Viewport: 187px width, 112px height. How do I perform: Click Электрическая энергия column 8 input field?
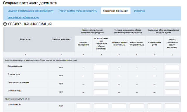click(172, 84)
